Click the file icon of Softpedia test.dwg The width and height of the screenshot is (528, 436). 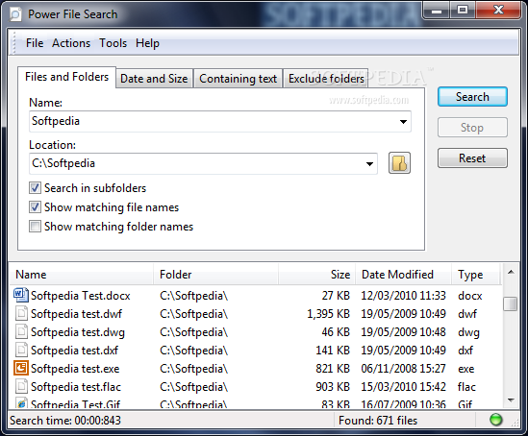[21, 331]
